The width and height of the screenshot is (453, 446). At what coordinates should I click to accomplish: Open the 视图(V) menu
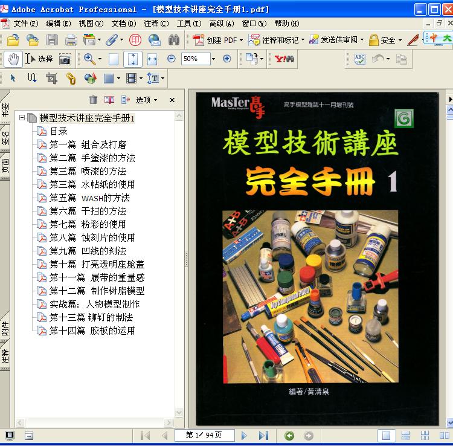click(x=91, y=24)
